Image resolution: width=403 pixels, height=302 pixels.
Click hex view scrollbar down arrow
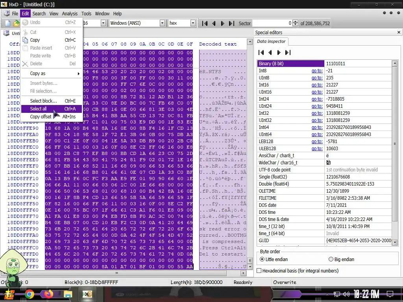tap(250, 267)
